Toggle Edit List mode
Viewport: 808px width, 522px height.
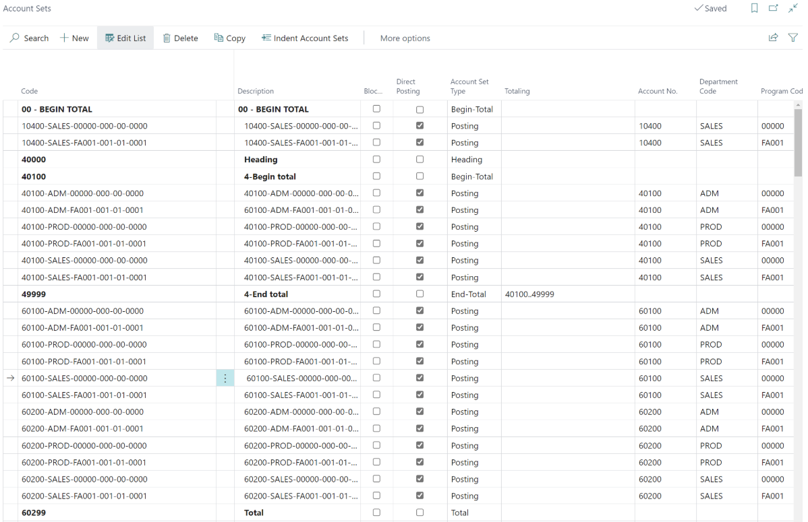[x=125, y=38]
